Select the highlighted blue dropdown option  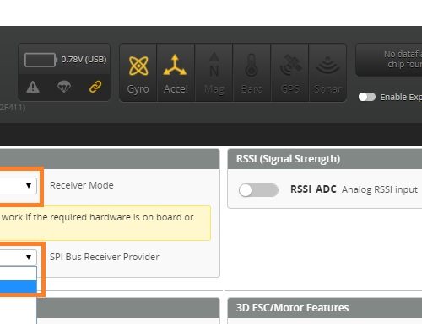19,287
